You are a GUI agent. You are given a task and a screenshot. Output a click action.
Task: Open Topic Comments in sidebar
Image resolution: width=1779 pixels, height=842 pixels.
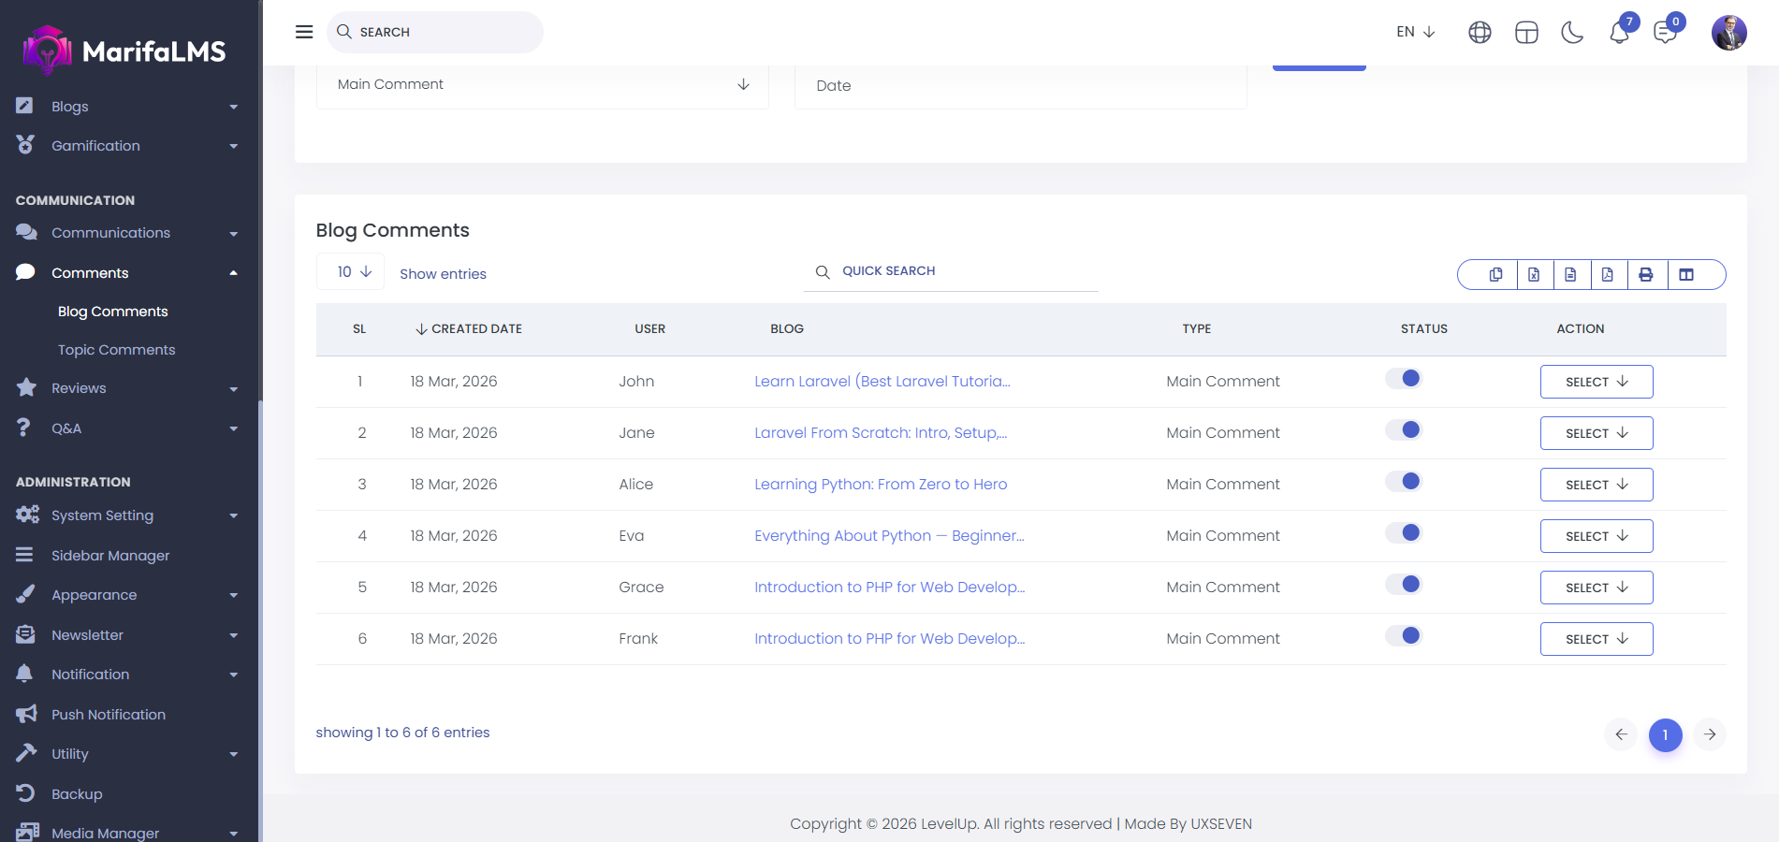pos(116,350)
